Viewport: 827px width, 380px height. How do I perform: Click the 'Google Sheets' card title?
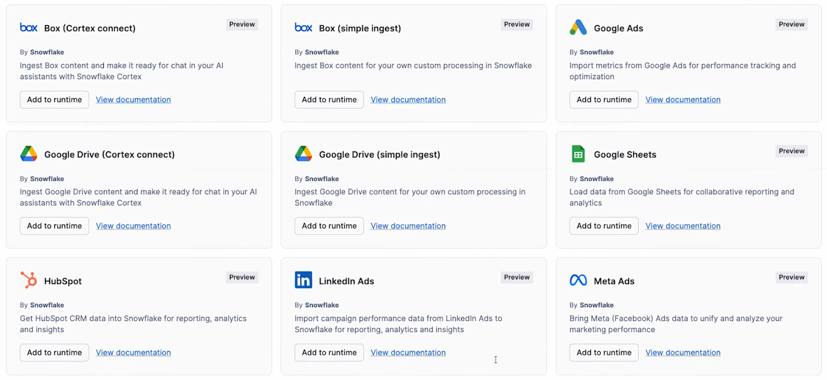625,154
